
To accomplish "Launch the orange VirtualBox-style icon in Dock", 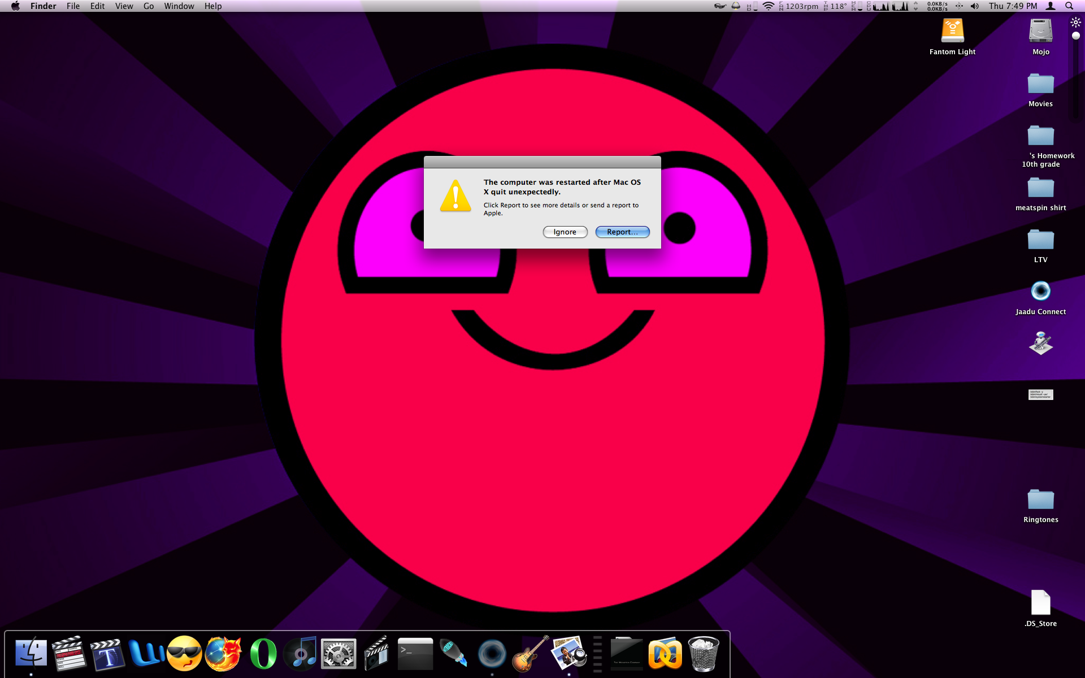I will pos(665,654).
